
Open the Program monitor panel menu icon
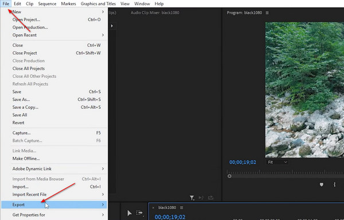(267, 13)
